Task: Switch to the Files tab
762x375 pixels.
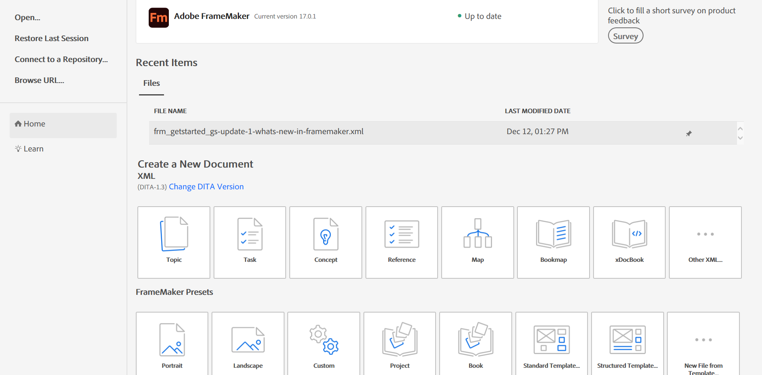Action: [152, 83]
